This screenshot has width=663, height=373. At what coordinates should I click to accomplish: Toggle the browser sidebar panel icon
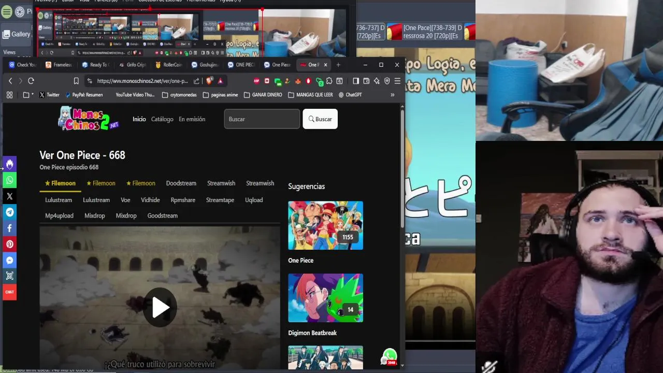[356, 81]
